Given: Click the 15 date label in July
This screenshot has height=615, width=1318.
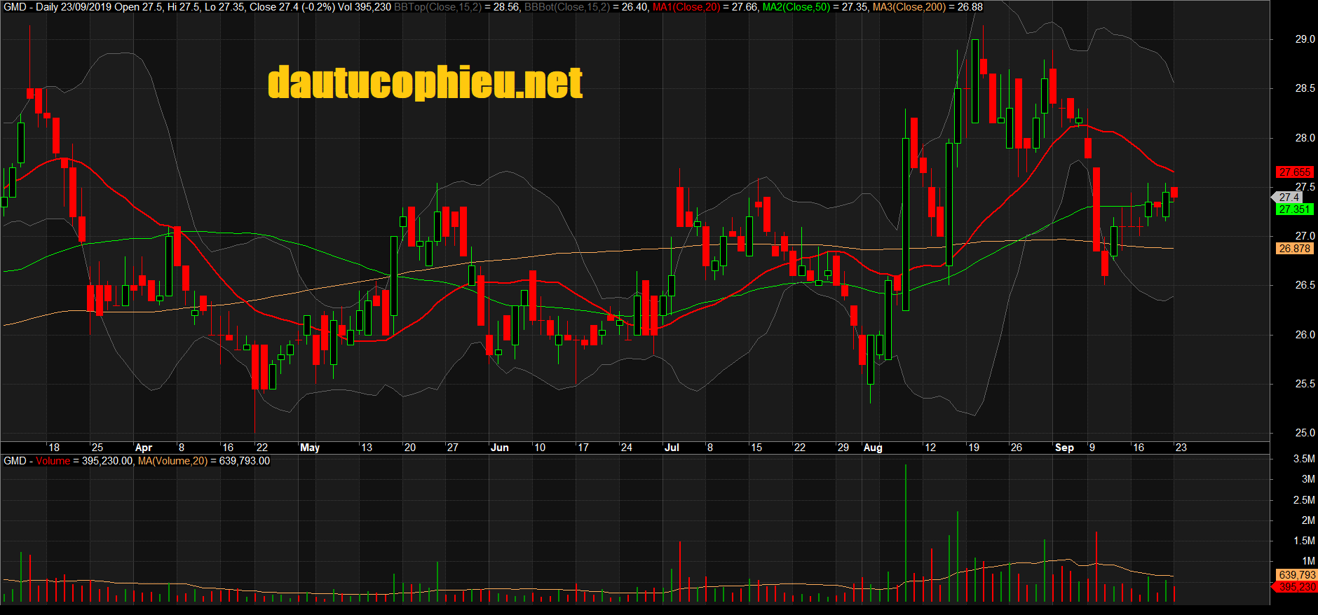Looking at the screenshot, I should tap(756, 448).
